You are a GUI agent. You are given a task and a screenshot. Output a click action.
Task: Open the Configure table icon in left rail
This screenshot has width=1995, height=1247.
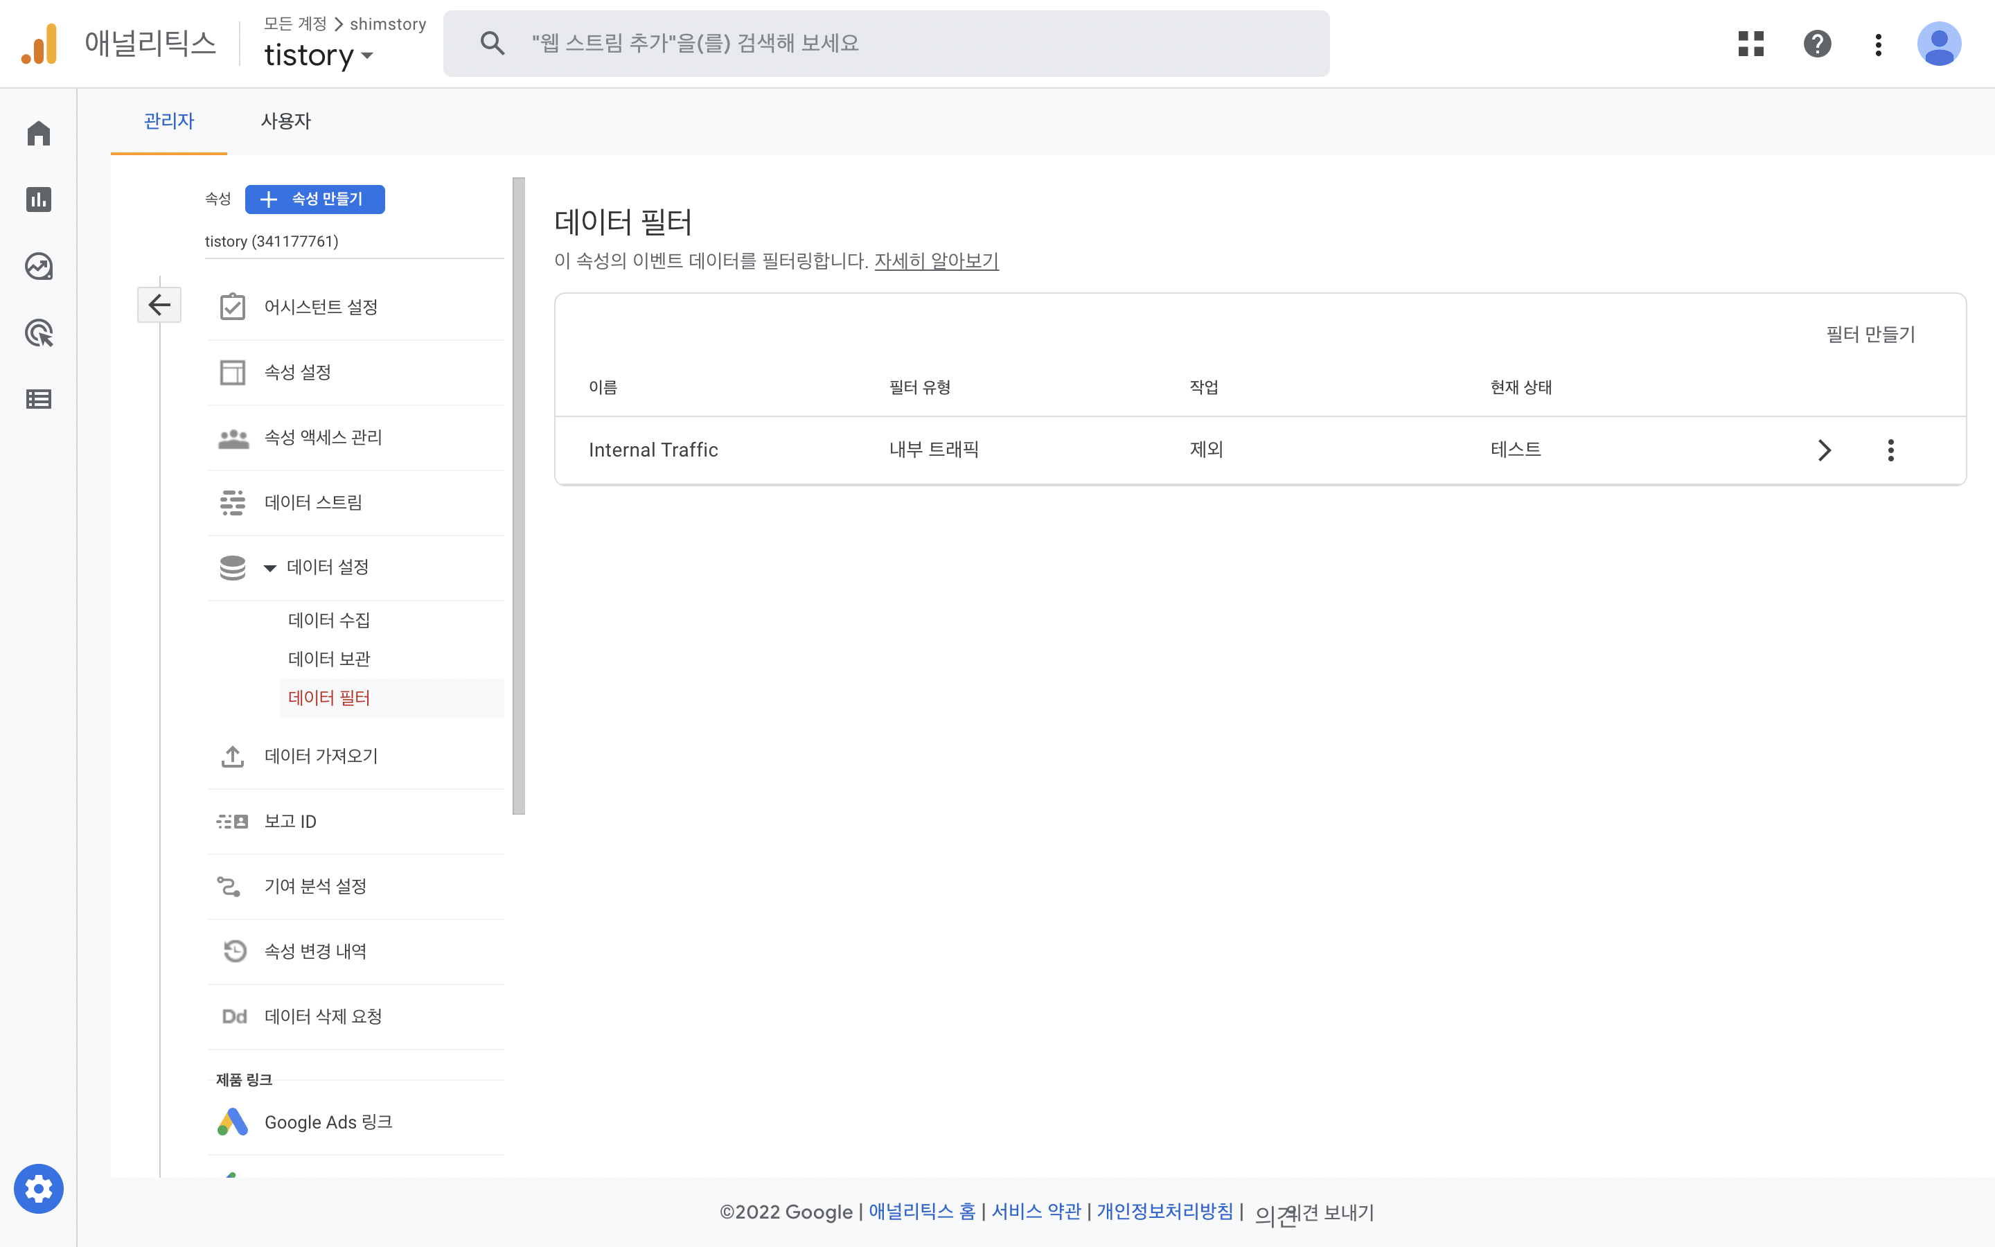39,399
